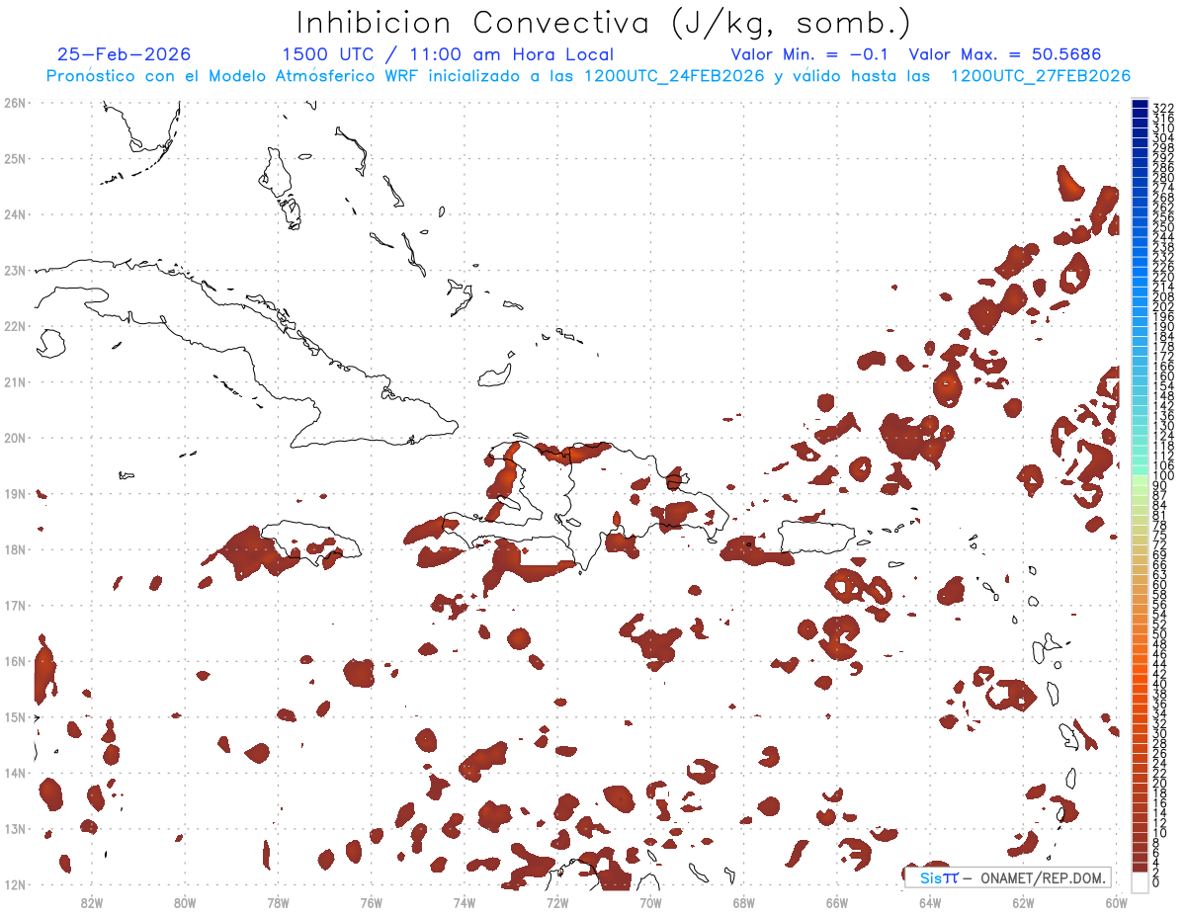Click the 23N latitude axis label
Viewport: 1186px width, 916px height.
coord(15,270)
